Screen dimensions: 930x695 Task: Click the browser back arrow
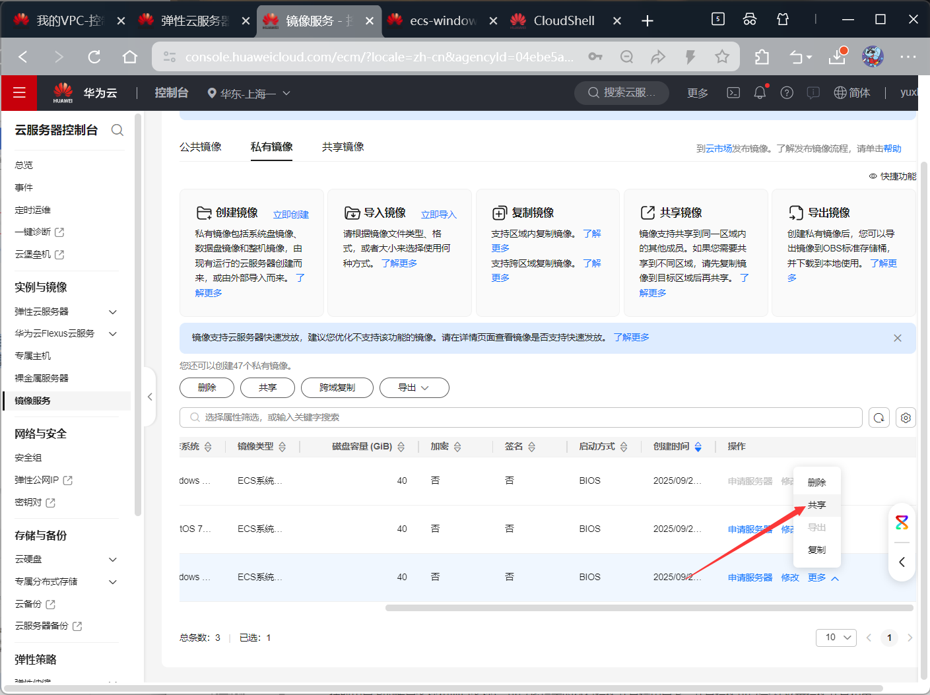[23, 57]
